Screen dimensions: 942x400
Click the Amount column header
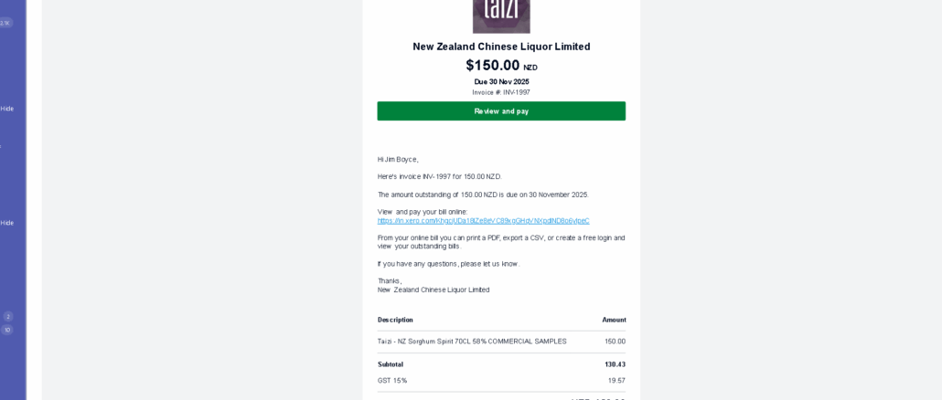coord(614,320)
